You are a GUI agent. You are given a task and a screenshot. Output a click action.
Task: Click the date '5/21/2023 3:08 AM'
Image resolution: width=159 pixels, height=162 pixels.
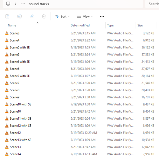[x=83, y=97]
